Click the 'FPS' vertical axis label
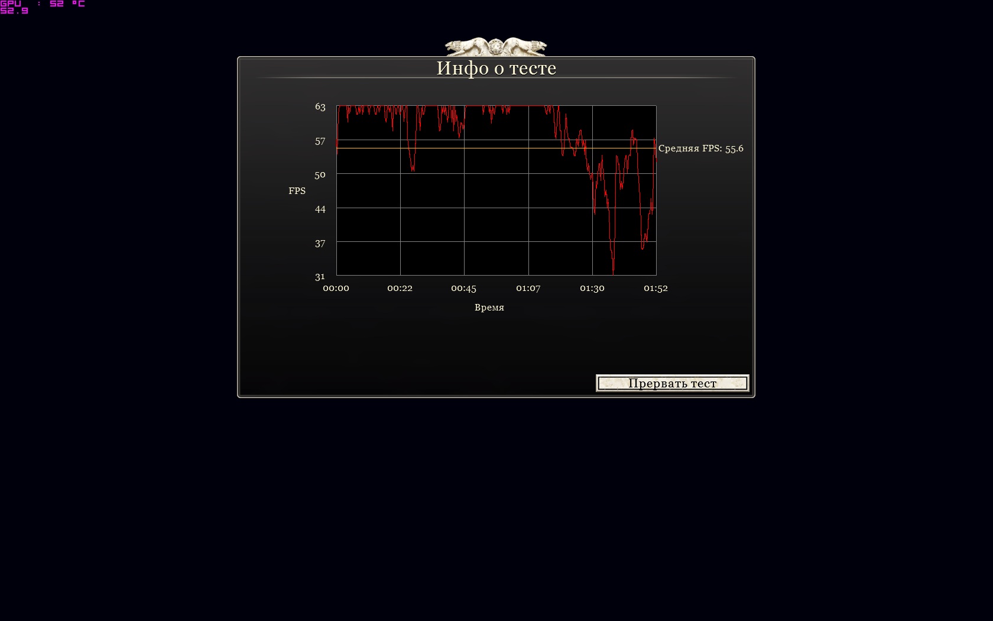The height and width of the screenshot is (621, 993). [297, 190]
